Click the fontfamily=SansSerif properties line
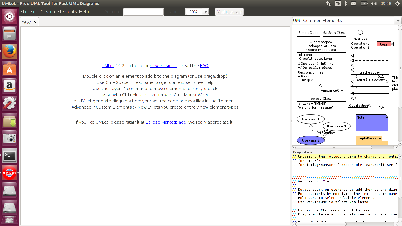Screen dimensions: 402x226 click(345, 165)
